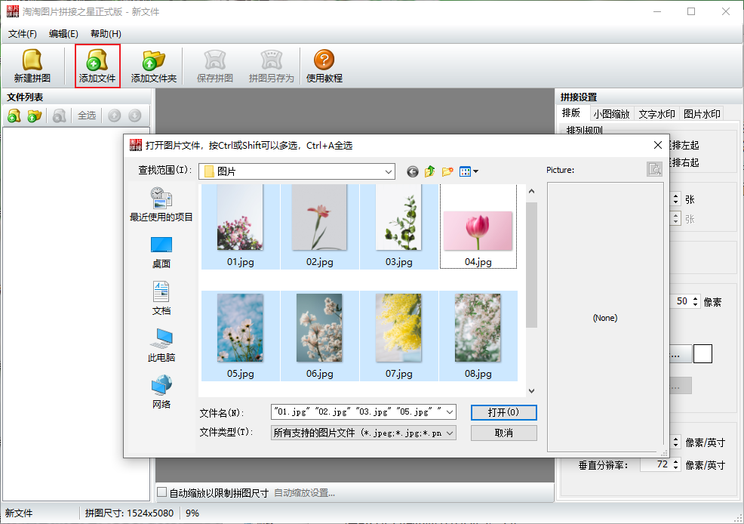
Task: Click the 添加文件 toolbar icon
Action: (x=97, y=66)
